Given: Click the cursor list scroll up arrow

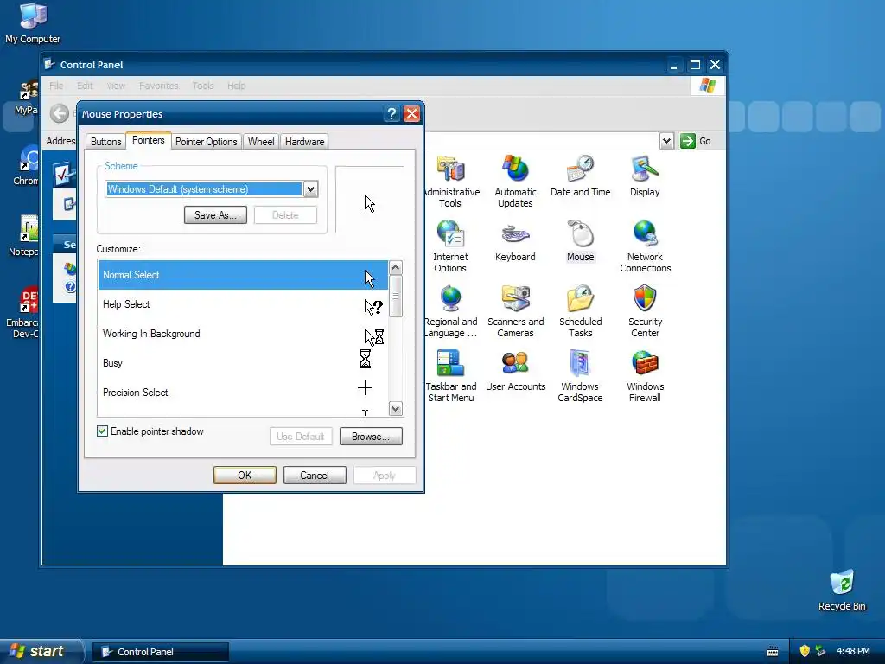Looking at the screenshot, I should 396,268.
